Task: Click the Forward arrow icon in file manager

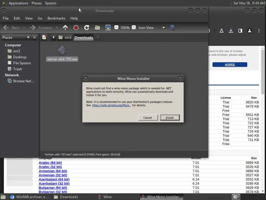Action: [32, 28]
